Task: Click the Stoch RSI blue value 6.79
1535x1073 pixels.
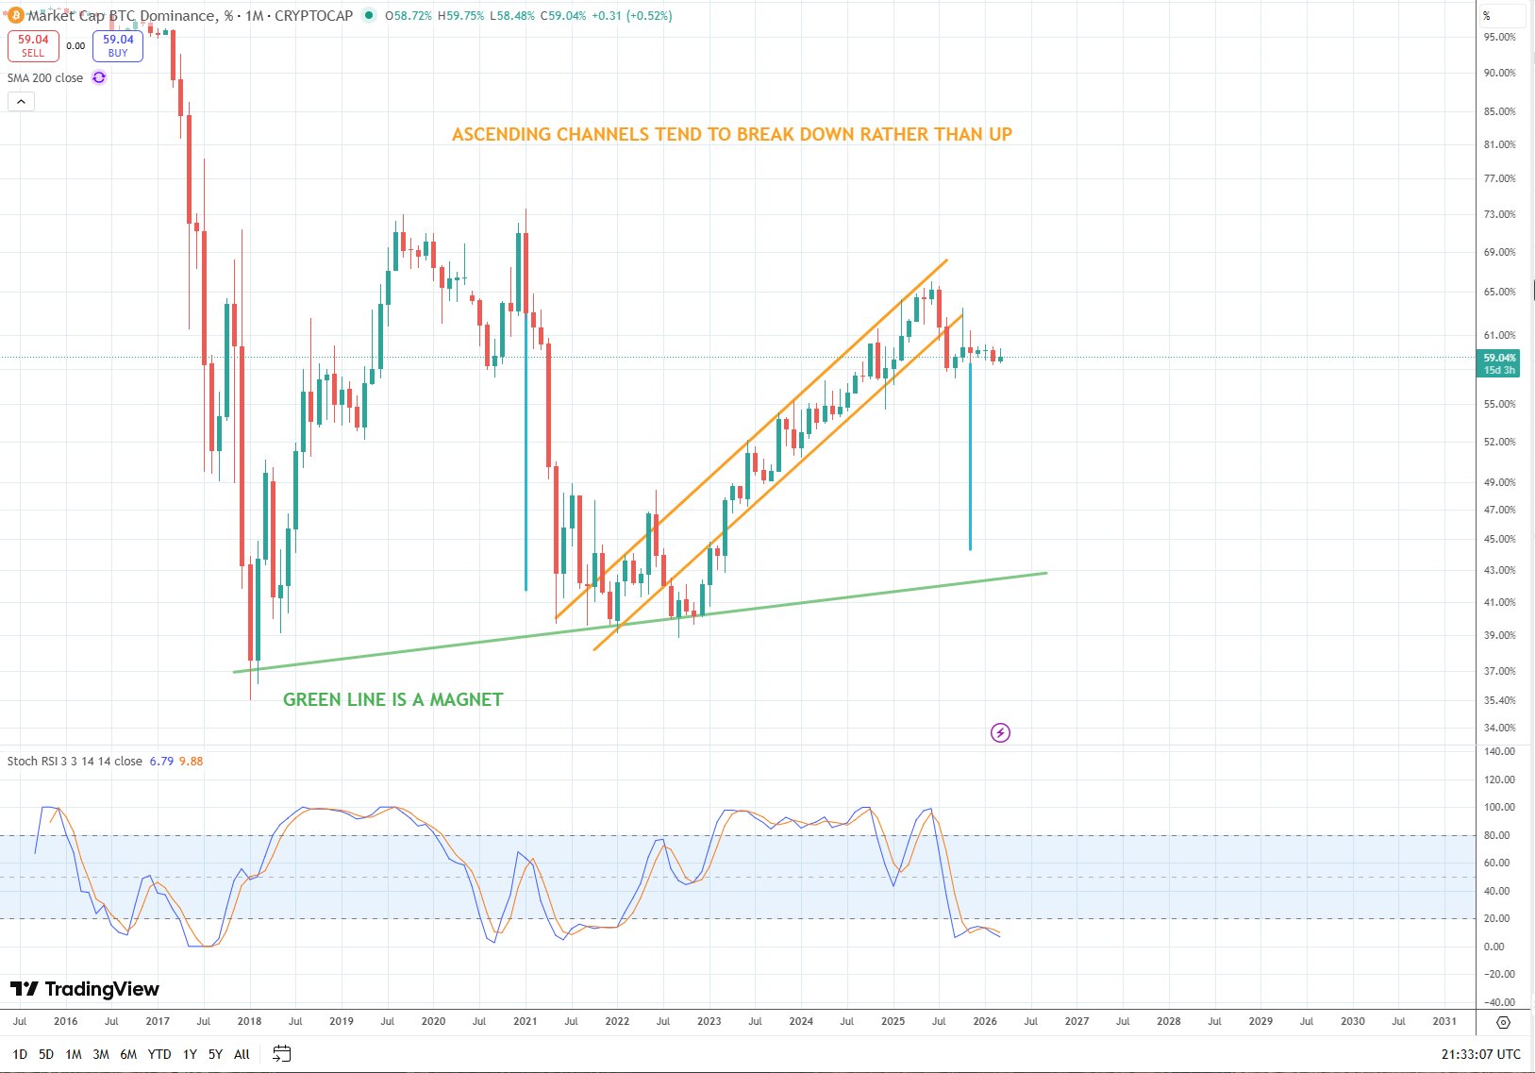Action: pos(161,761)
